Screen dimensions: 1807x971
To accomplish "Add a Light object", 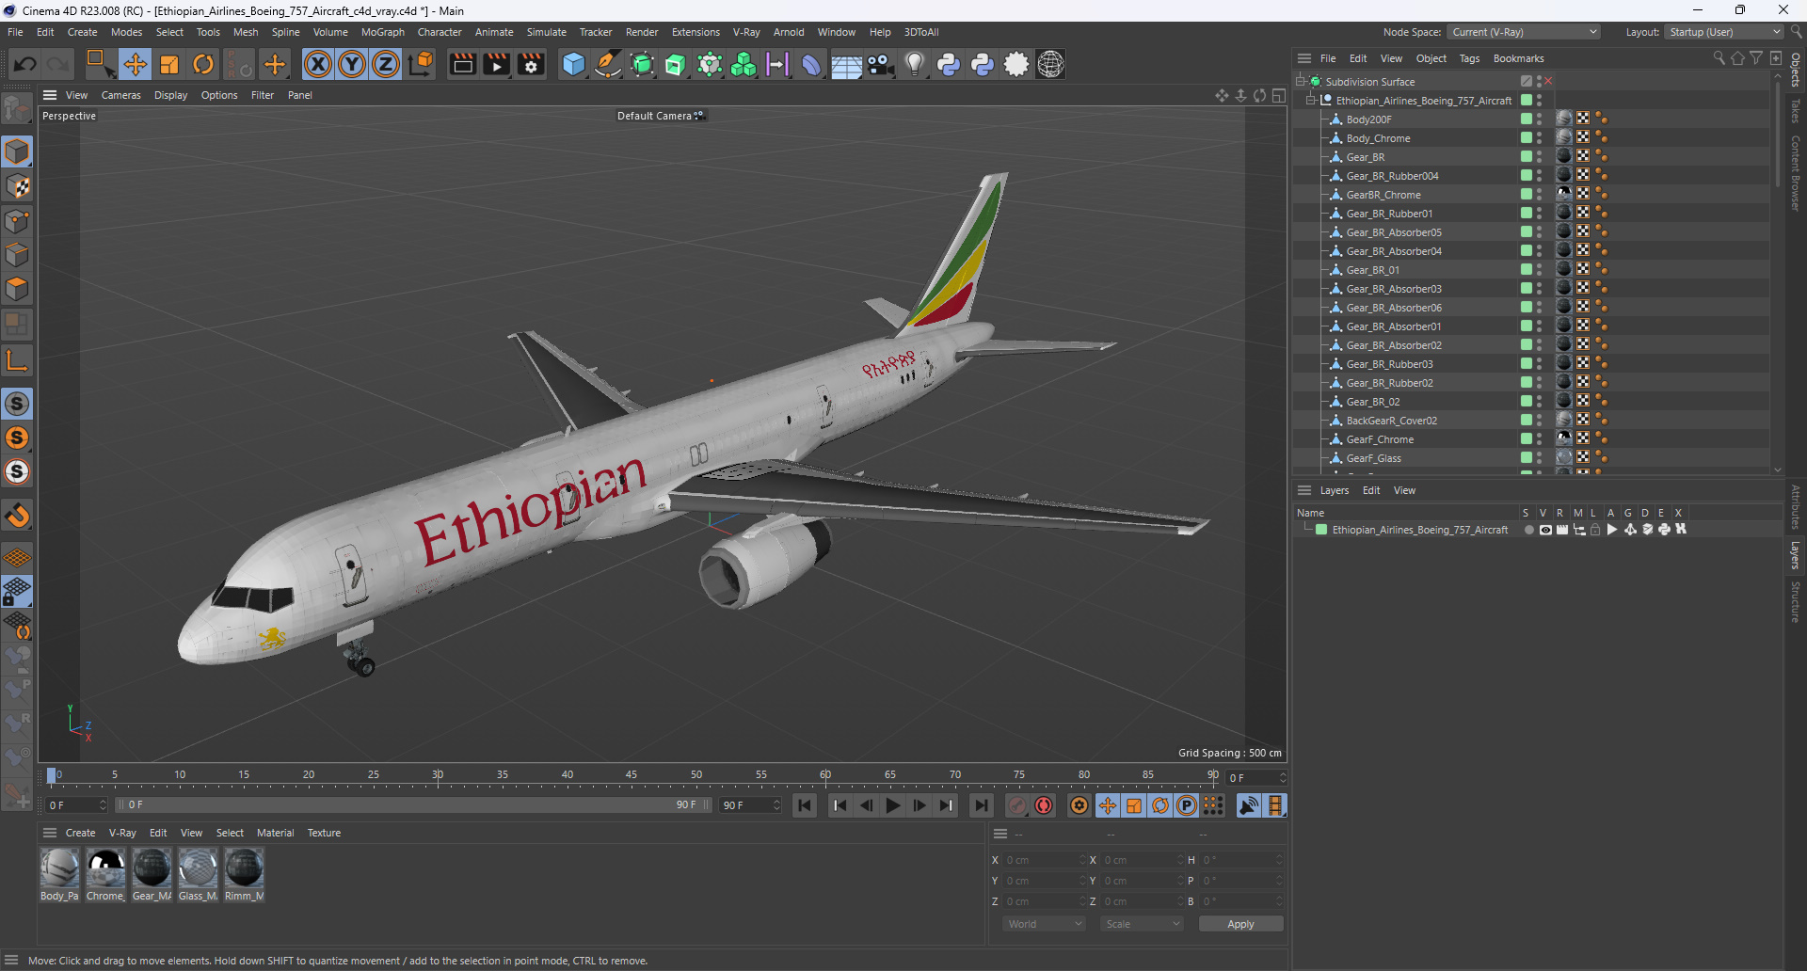I will pos(914,64).
